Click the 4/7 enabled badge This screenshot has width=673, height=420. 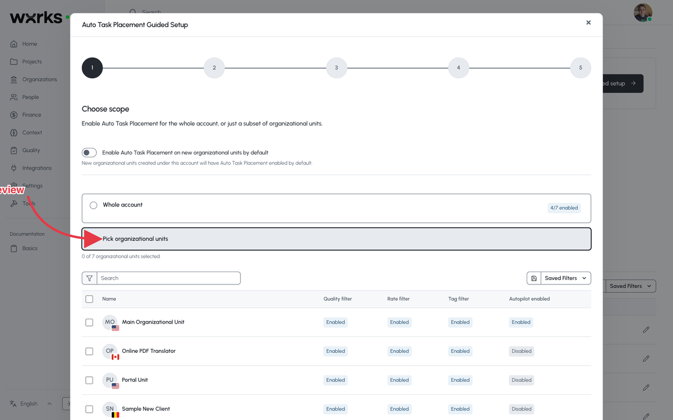[x=564, y=208]
